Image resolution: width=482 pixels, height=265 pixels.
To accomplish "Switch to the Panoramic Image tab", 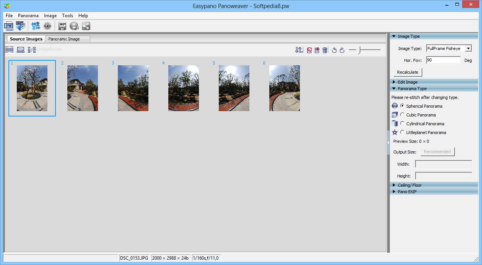I will click(x=68, y=39).
